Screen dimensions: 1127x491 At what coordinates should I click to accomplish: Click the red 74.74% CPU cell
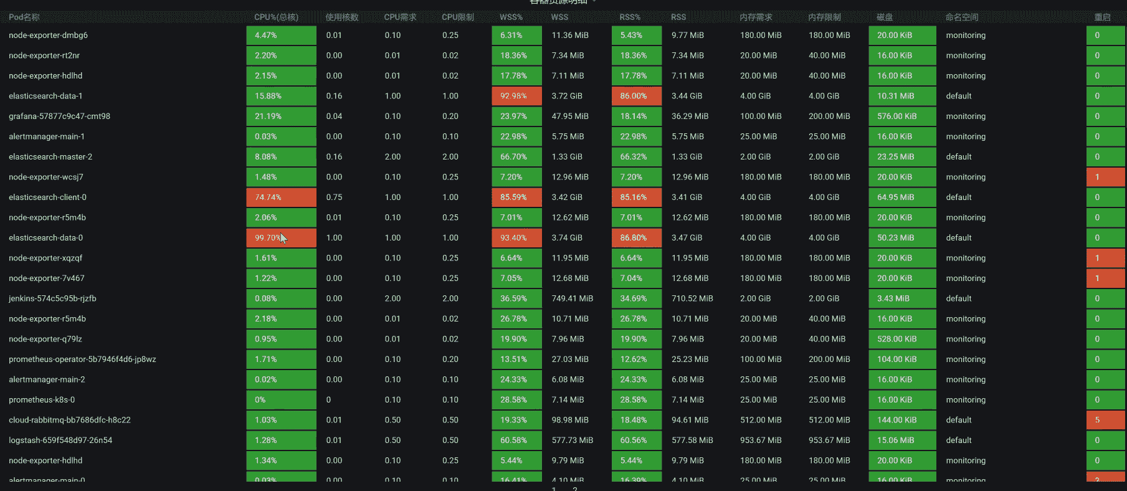(281, 198)
